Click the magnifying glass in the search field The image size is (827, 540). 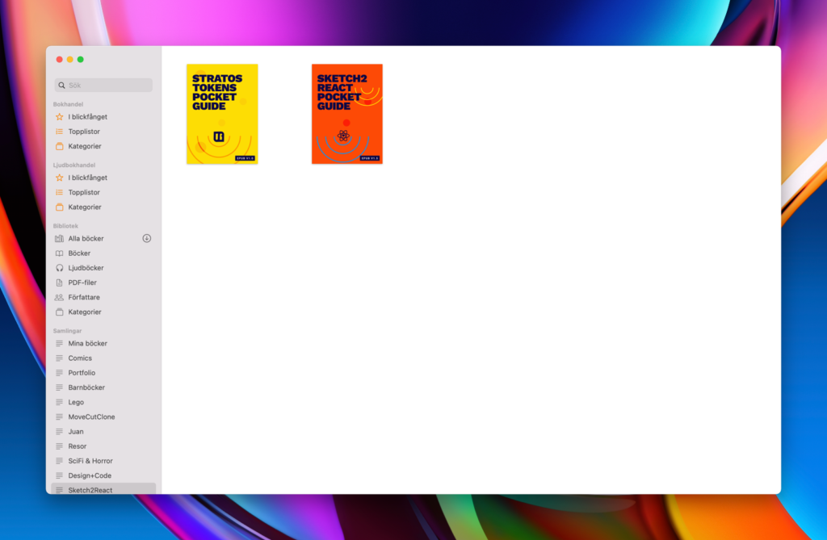tap(62, 86)
